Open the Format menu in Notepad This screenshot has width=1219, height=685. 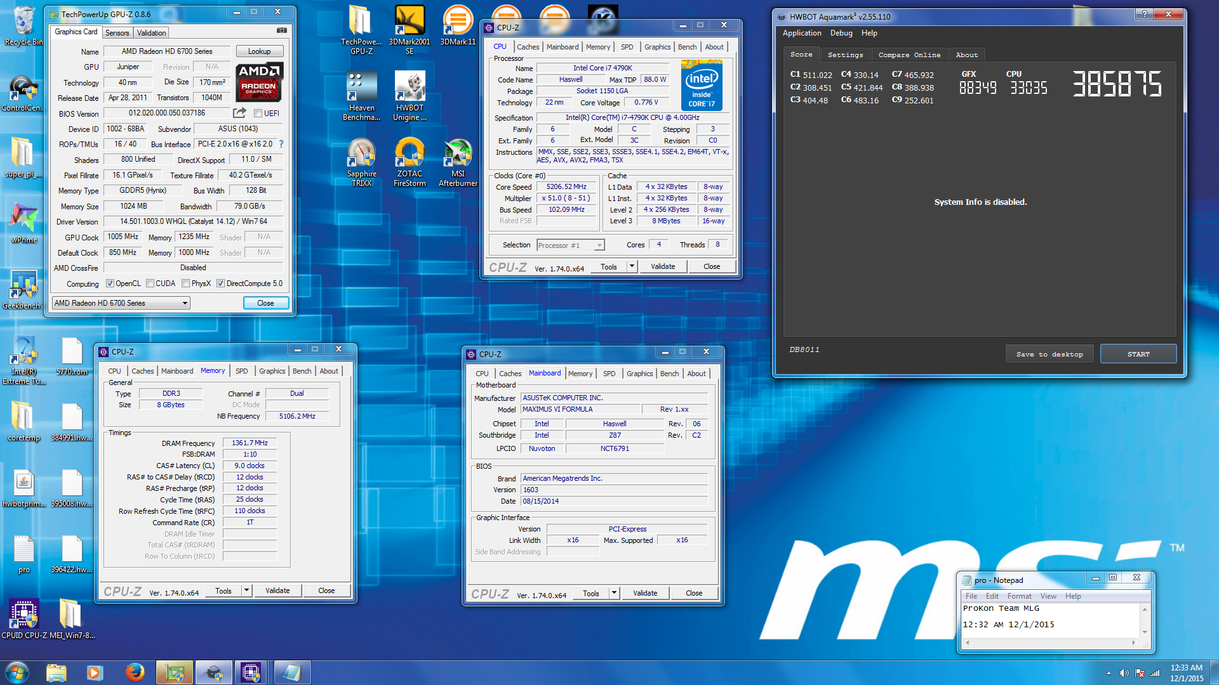tap(1019, 596)
